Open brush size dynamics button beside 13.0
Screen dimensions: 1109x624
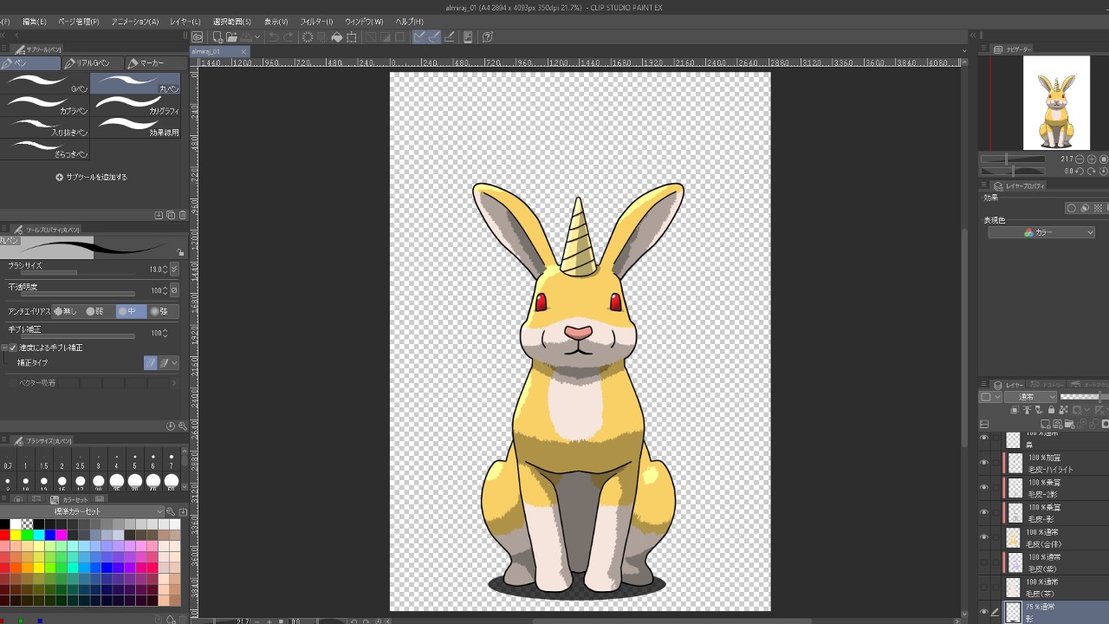(x=174, y=270)
